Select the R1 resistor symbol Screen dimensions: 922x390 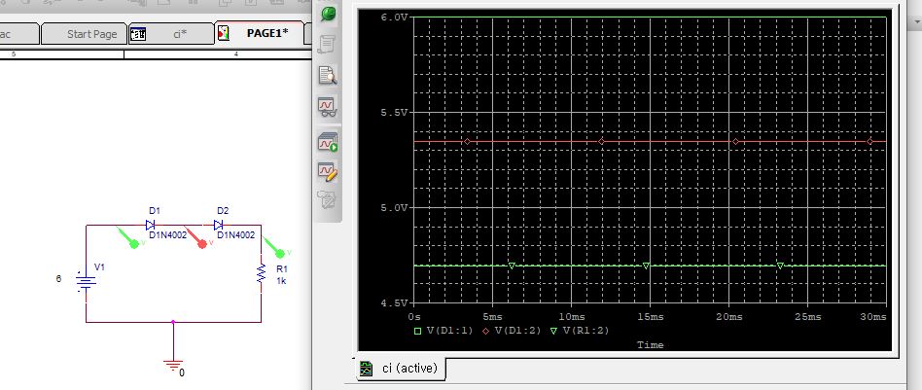pos(261,273)
